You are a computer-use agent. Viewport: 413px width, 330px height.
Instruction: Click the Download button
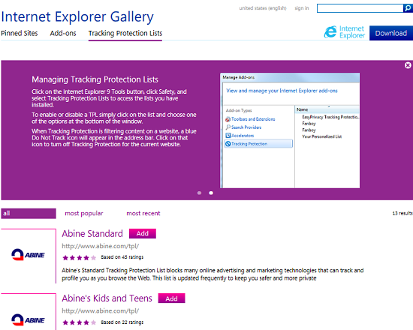coord(391,33)
